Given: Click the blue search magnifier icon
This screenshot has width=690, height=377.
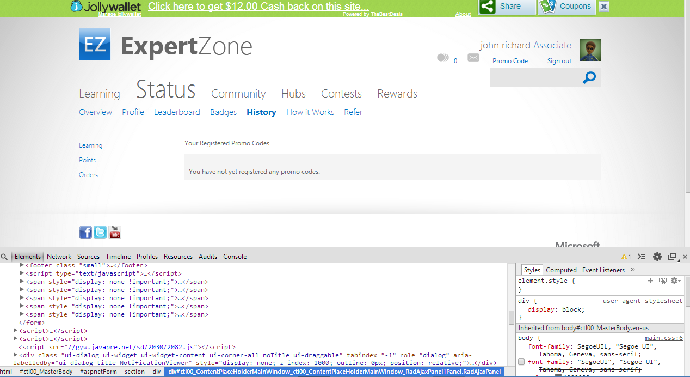Looking at the screenshot, I should pyautogui.click(x=589, y=78).
